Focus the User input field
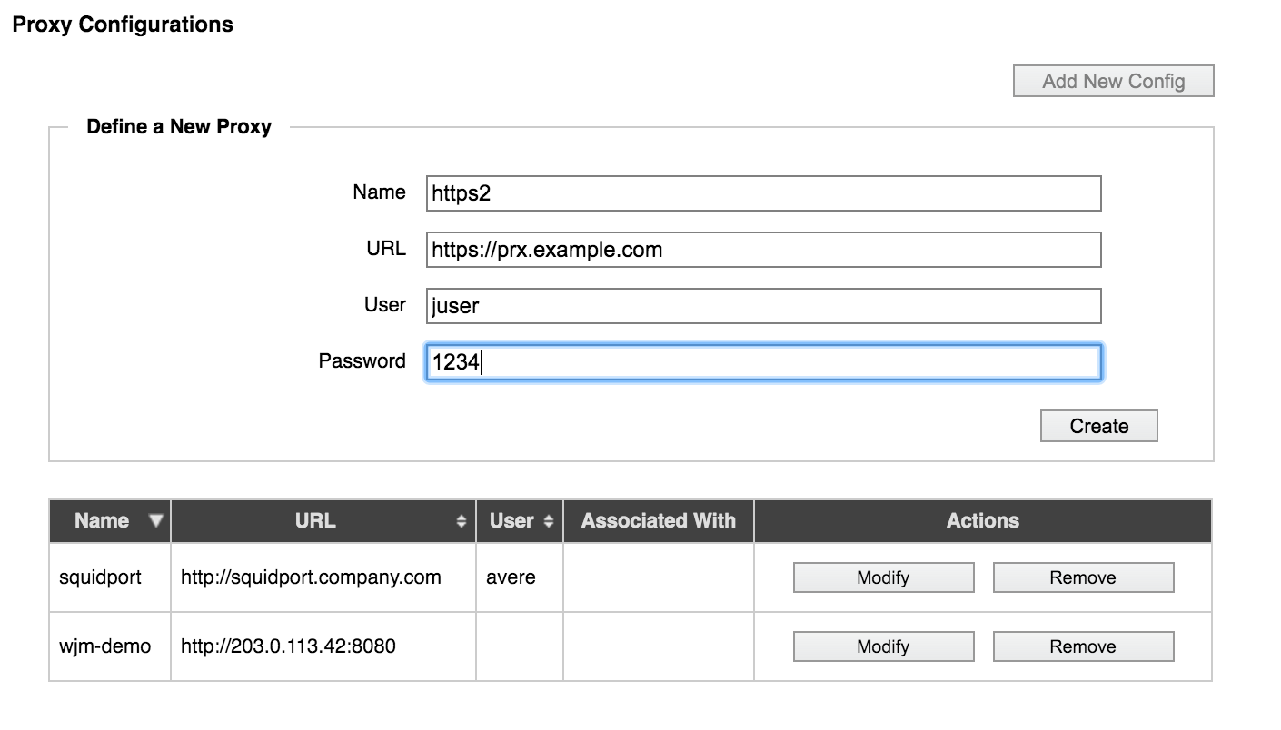1281x730 pixels. pos(764,306)
